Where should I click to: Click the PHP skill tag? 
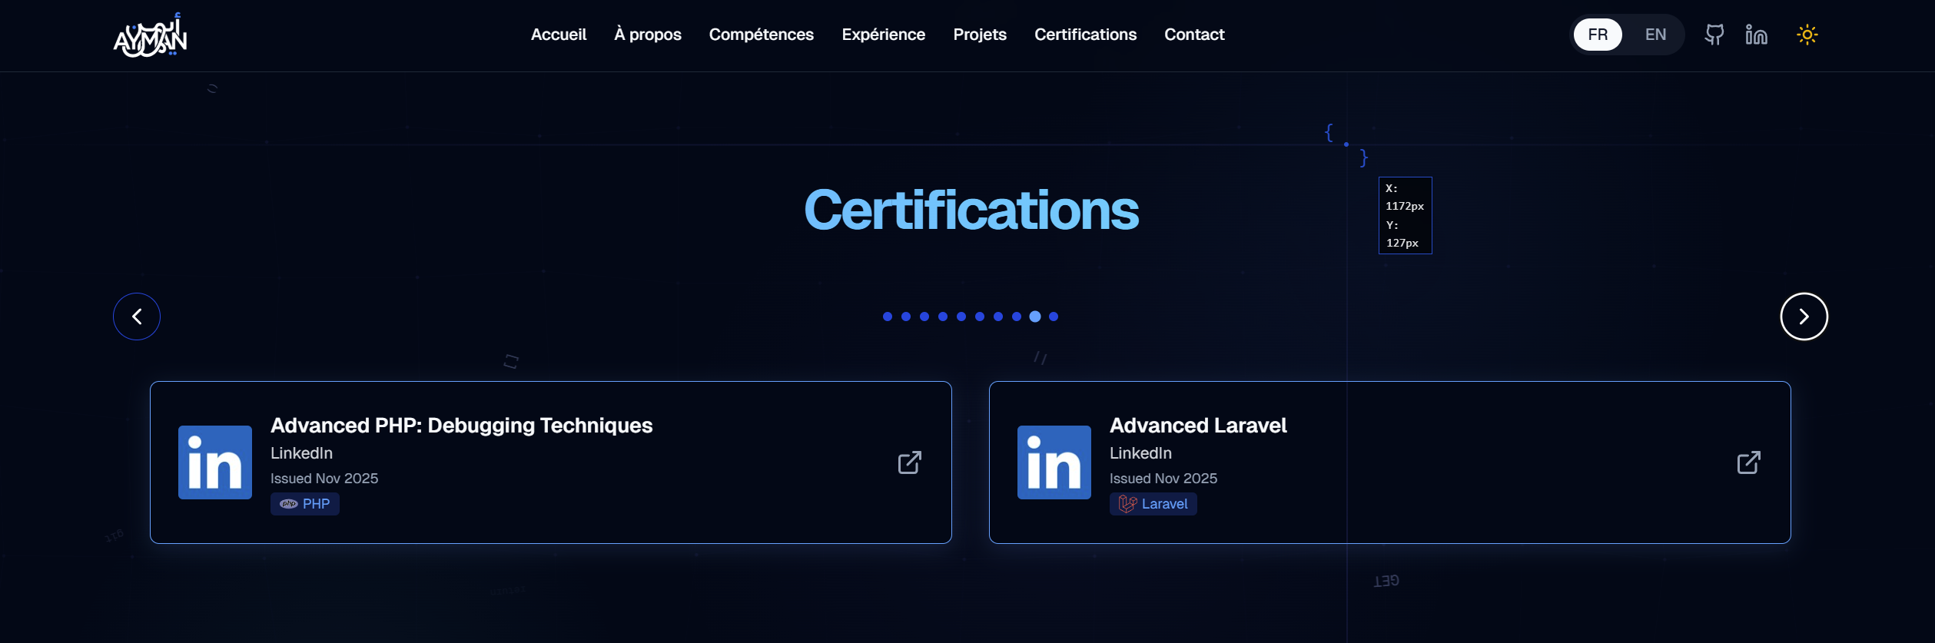tap(305, 504)
